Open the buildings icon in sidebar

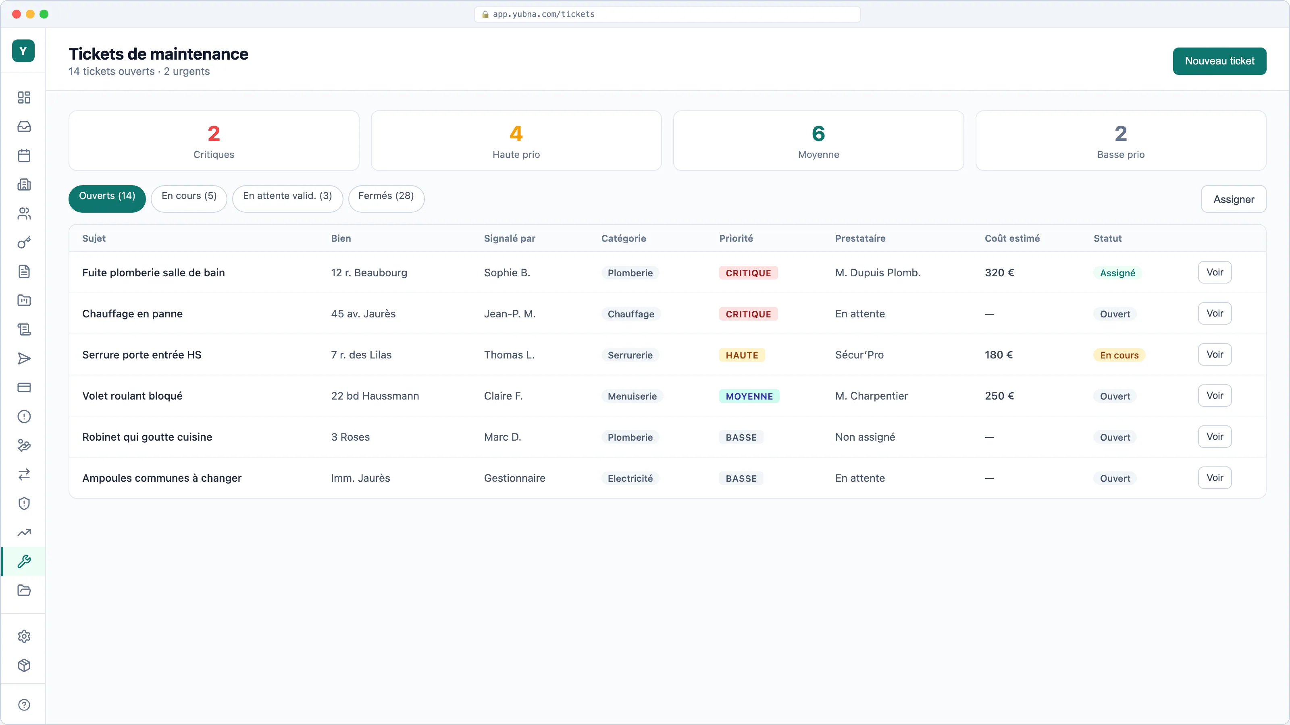click(x=24, y=184)
